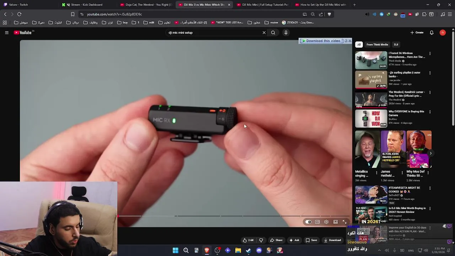Viewport: 455px width, 256px height.
Task: Open options for jj's surfing playlist video
Action: pyautogui.click(x=430, y=73)
